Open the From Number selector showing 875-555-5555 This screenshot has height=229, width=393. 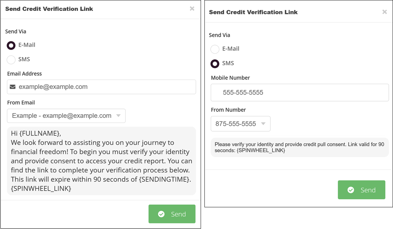click(x=240, y=124)
